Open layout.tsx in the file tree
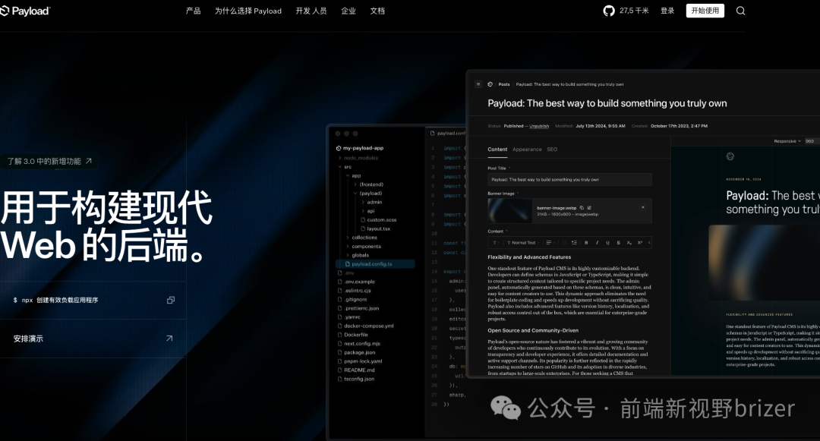This screenshot has width=820, height=441. tap(376, 229)
